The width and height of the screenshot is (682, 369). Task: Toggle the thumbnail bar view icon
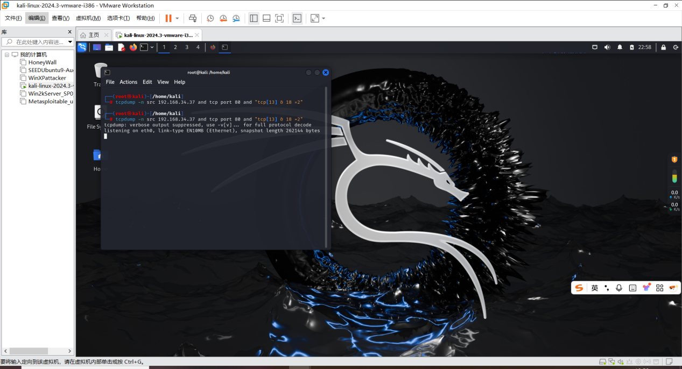point(266,18)
